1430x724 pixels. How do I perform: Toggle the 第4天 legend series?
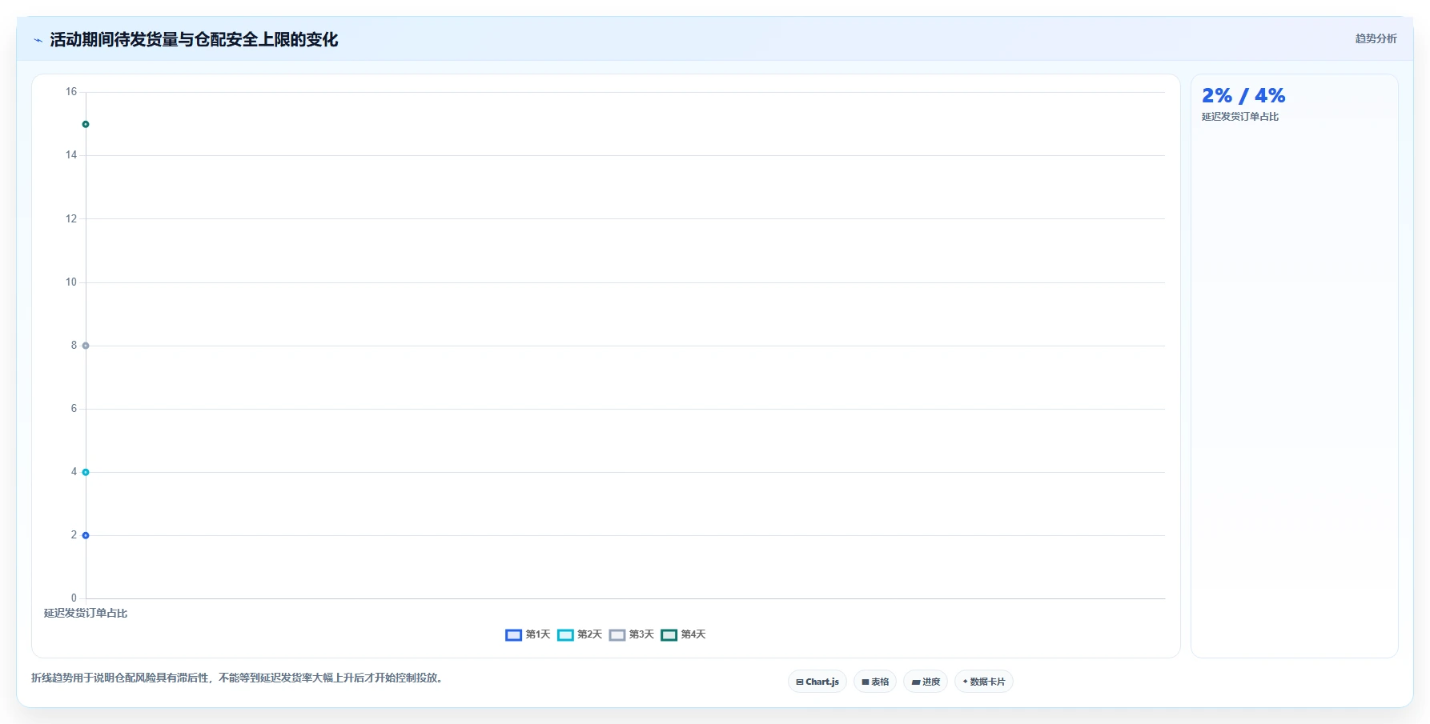(x=683, y=634)
